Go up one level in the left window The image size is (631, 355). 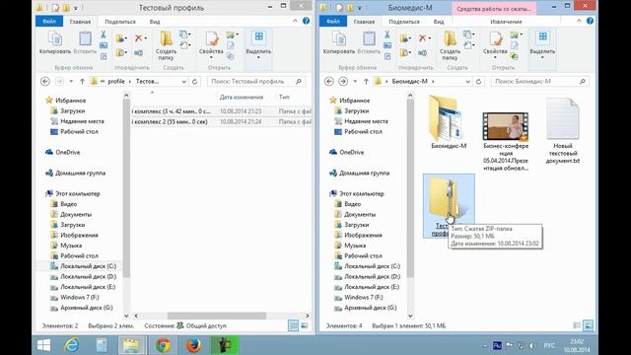pyautogui.click(x=82, y=81)
